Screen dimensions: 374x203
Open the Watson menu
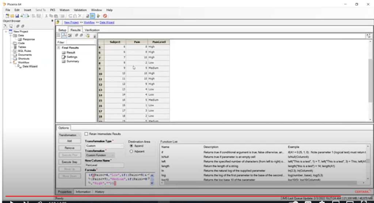tap(64, 10)
